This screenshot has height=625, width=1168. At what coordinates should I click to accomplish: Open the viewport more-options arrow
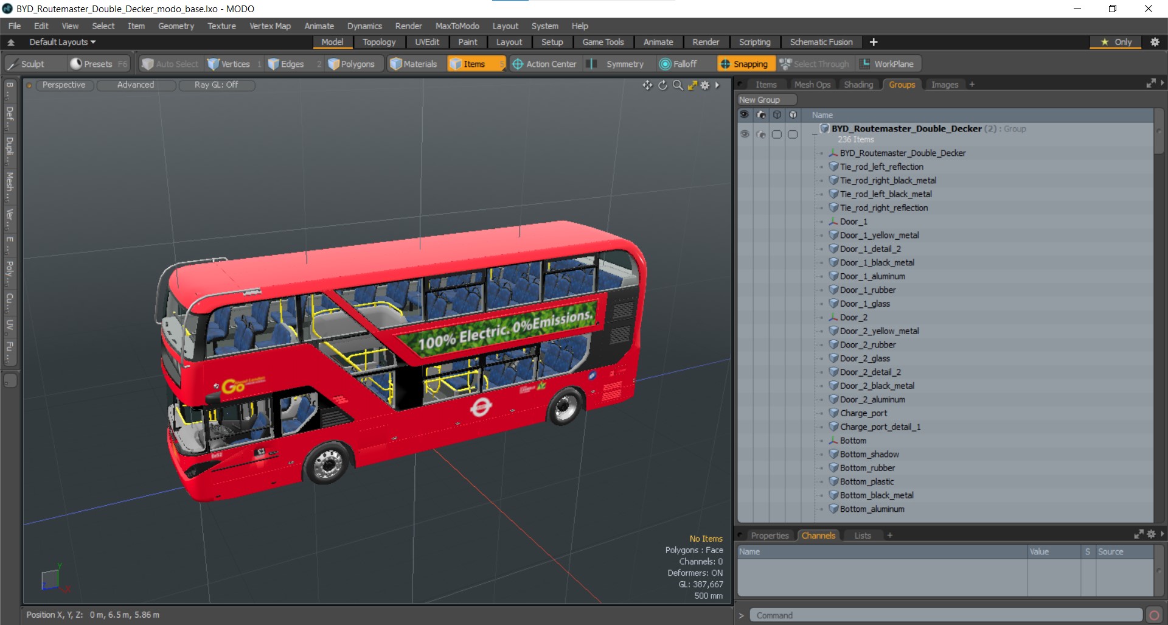click(x=718, y=85)
